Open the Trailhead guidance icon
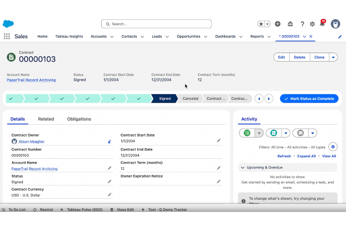The height and width of the screenshot is (230, 346). coord(290,24)
